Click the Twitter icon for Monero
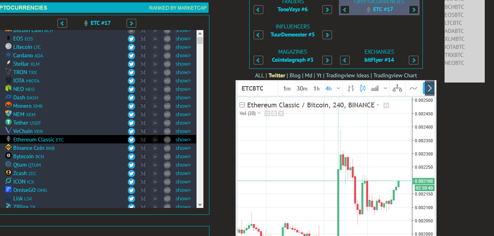This screenshot has height=236, width=494. 131,106
